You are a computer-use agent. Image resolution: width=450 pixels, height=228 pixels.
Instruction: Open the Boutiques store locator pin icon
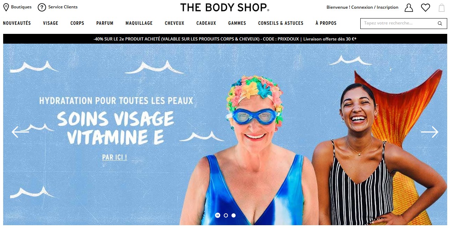coord(6,7)
